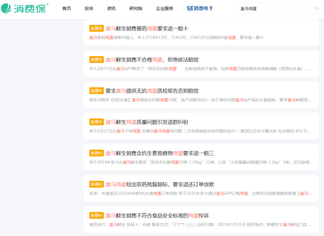Image resolution: width=324 pixels, height=236 pixels.
Task: Open the 资讯 menu item
Action: (111, 8)
